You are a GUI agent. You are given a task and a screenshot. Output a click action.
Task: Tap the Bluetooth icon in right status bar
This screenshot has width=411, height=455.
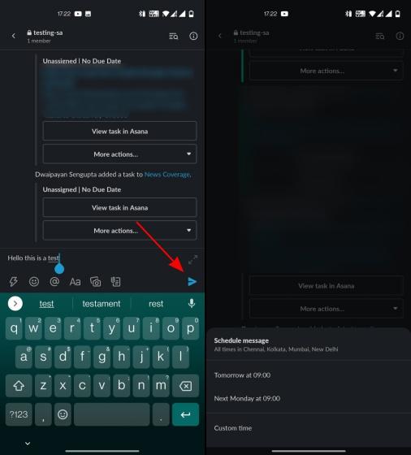[348, 14]
